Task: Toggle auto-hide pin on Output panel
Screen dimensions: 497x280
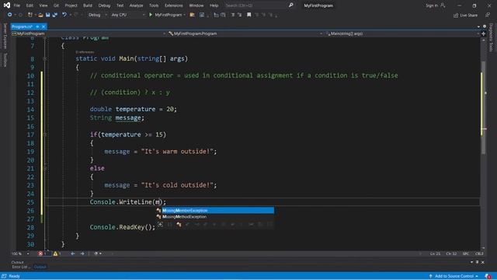Action: 477,262
